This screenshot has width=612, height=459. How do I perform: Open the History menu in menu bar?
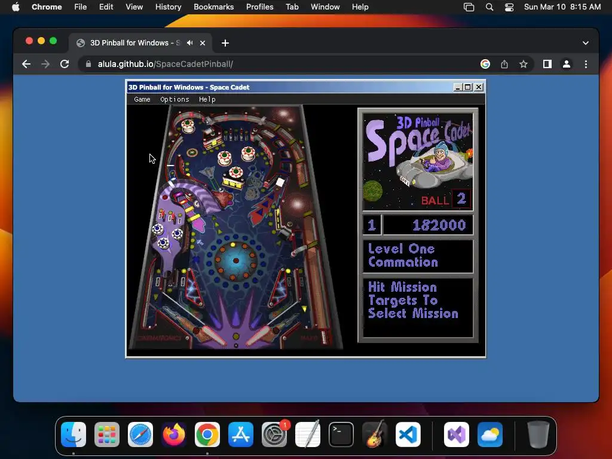(168, 7)
